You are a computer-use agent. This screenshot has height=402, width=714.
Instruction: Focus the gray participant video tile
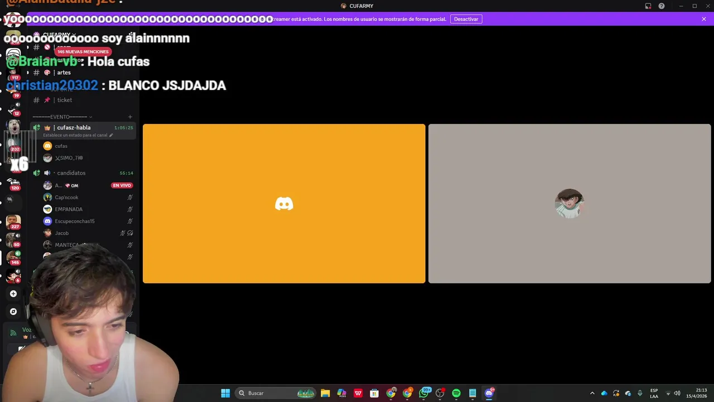[x=570, y=204]
